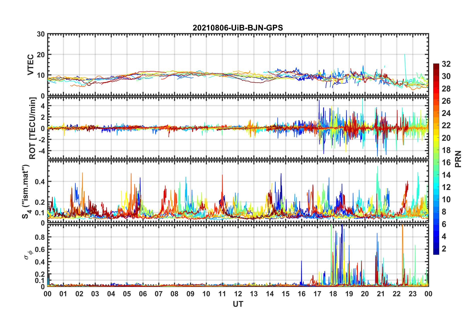Click the 11 hour tick on UT axis
The width and height of the screenshot is (476, 318).
point(222,293)
